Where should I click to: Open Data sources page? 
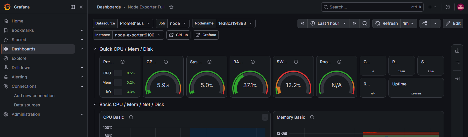pyautogui.click(x=27, y=105)
